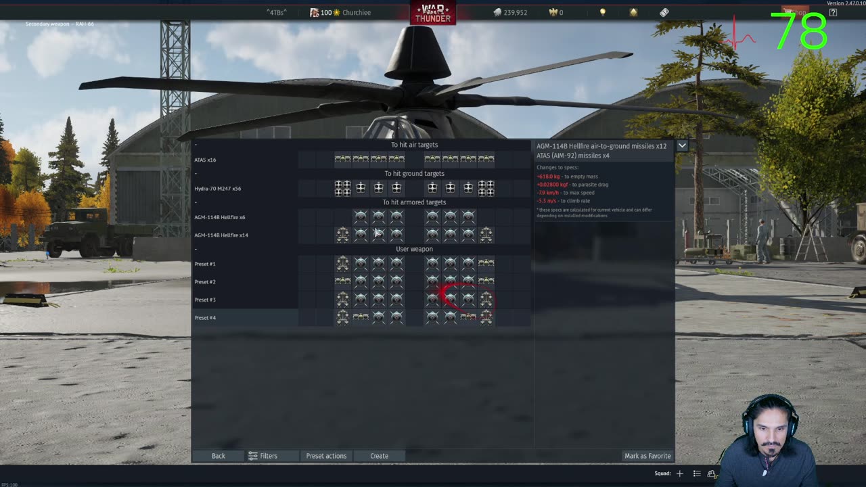The height and width of the screenshot is (487, 866).
Task: Click leftmost quad-rack icon in Preset #4 row
Action: [x=342, y=317]
